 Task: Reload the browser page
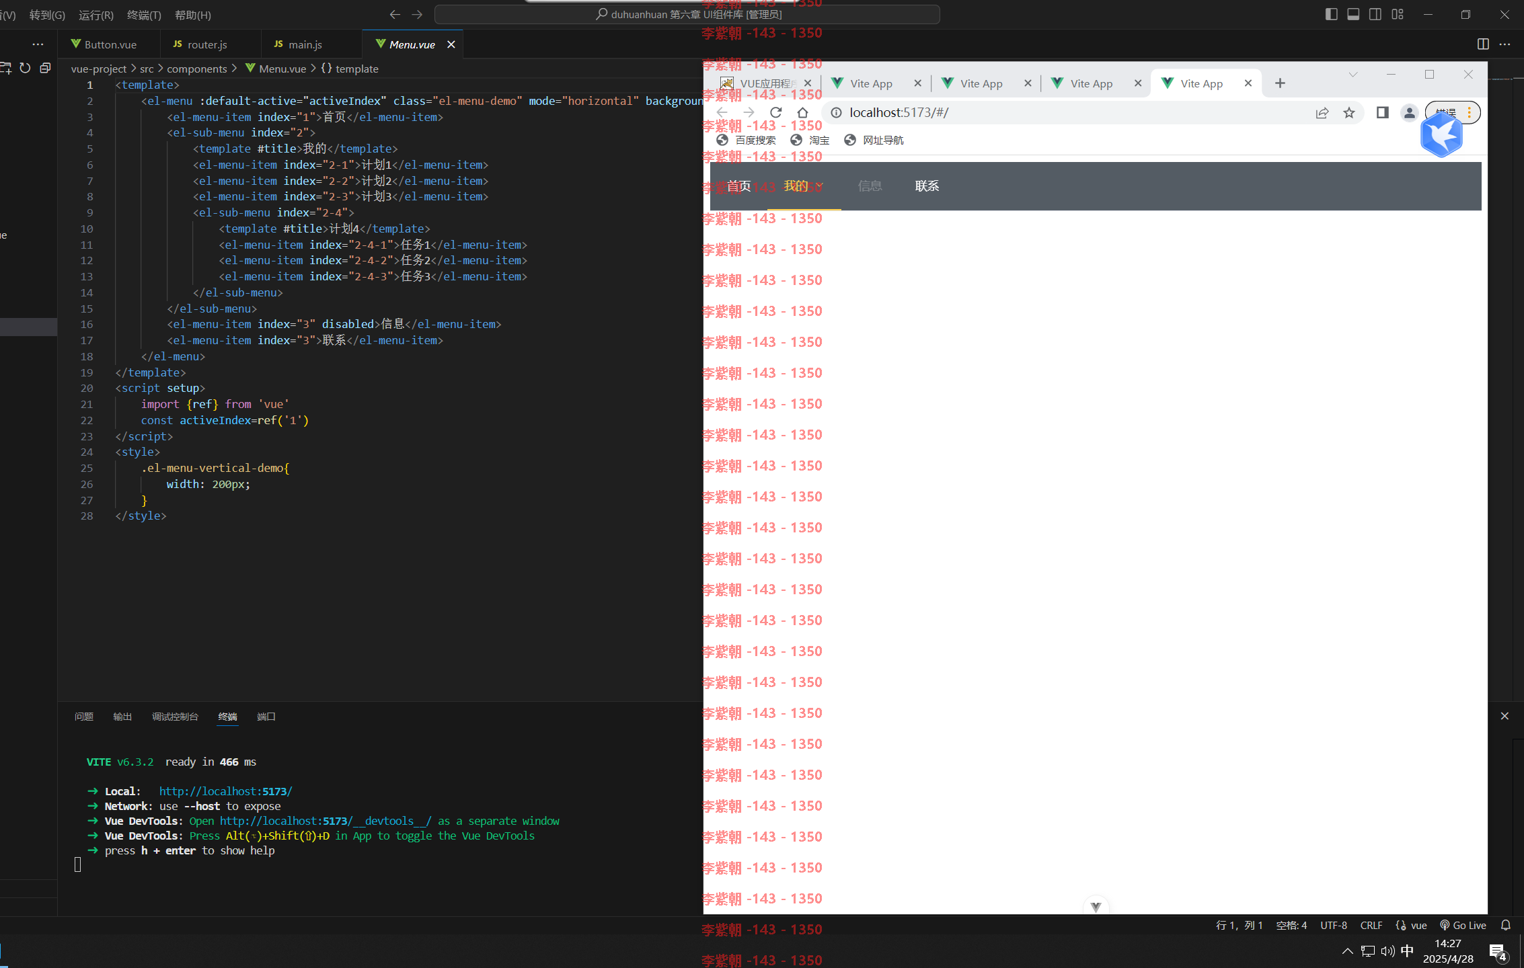(x=776, y=112)
